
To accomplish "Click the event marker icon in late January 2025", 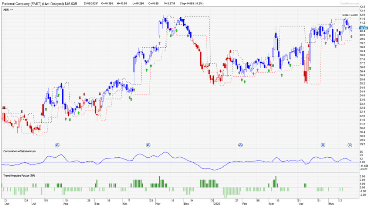I will point(240,145).
